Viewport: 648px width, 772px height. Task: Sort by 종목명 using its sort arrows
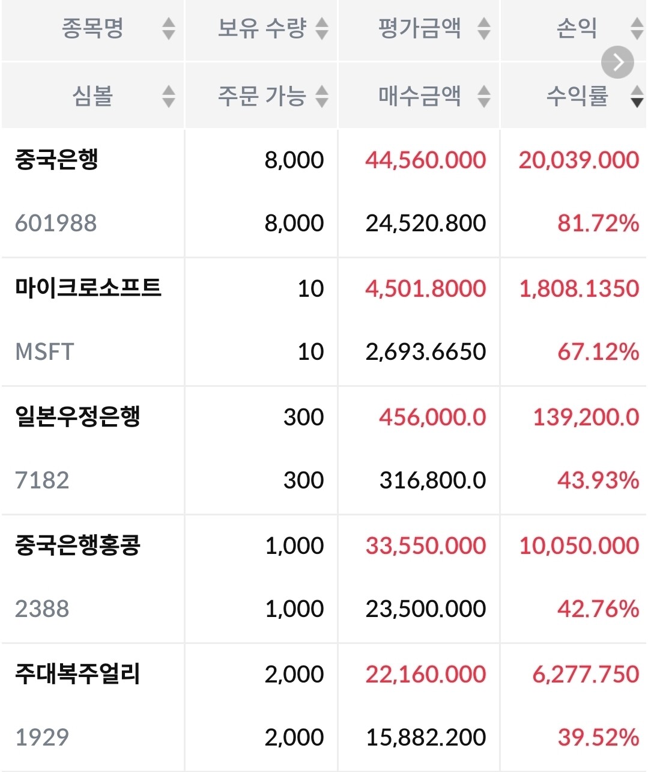click(169, 28)
